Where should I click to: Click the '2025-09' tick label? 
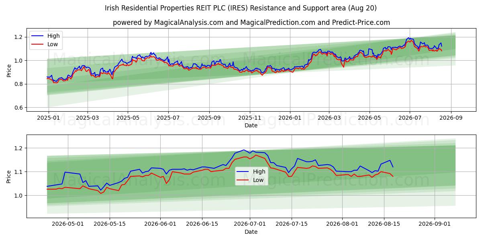point(209,118)
